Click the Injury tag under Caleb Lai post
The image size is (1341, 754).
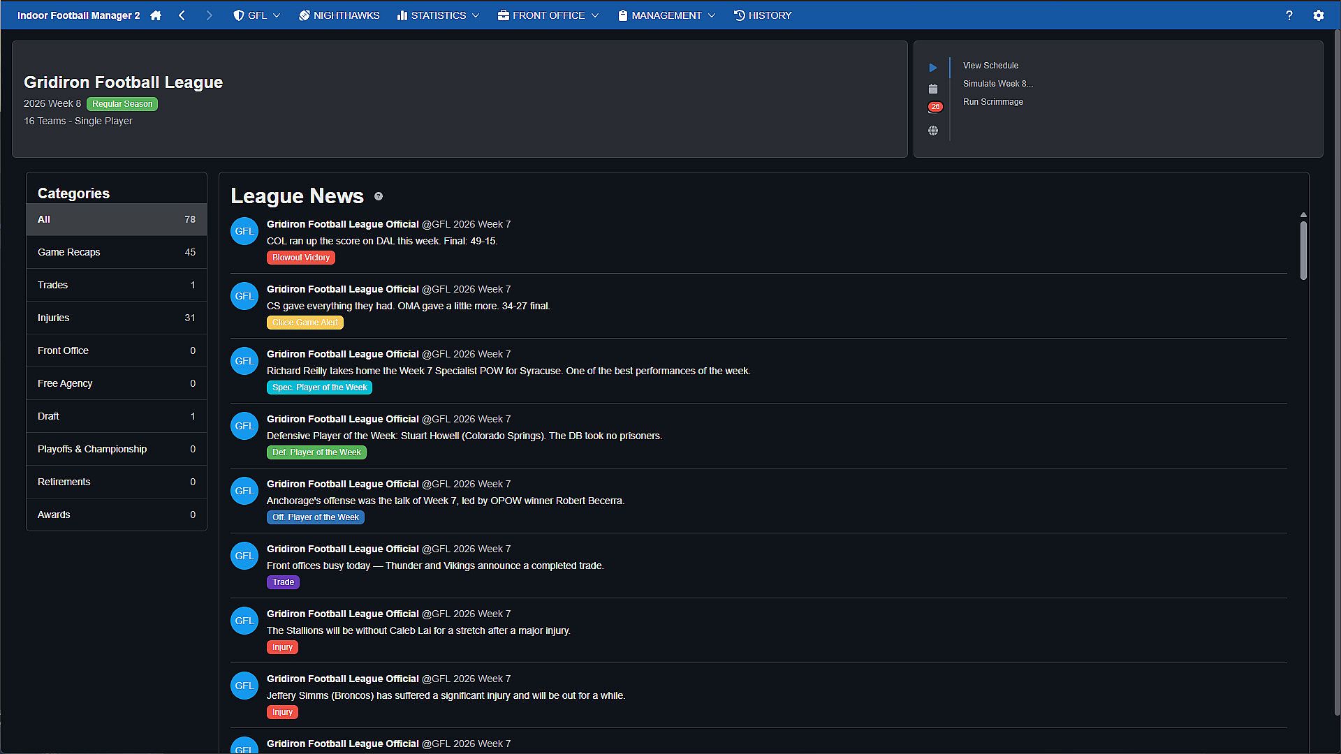coord(282,647)
